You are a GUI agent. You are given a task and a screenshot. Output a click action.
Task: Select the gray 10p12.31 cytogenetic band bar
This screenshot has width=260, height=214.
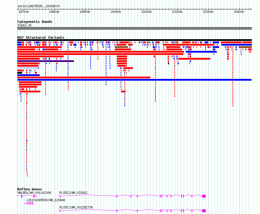(134, 28)
